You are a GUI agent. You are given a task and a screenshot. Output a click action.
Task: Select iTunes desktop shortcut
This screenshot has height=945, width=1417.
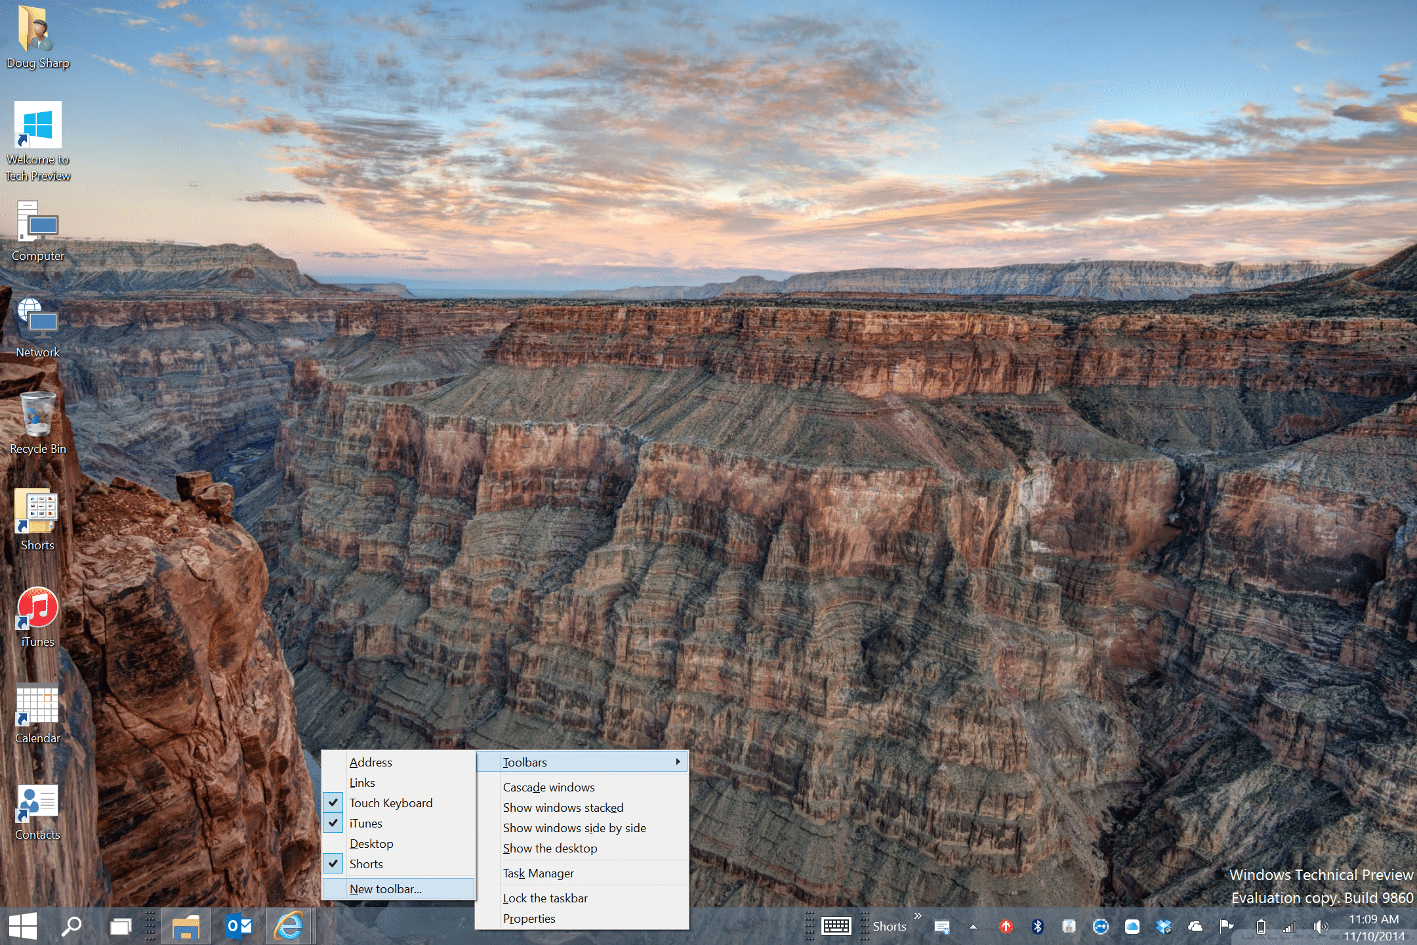coord(38,617)
